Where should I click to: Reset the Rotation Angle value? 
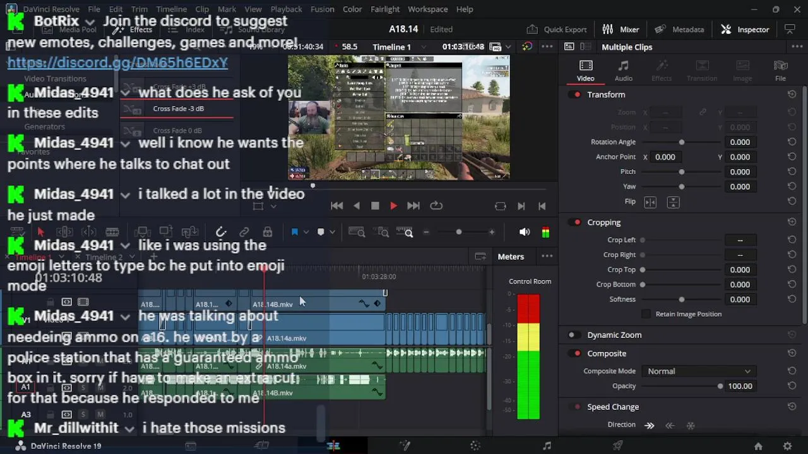[792, 142]
